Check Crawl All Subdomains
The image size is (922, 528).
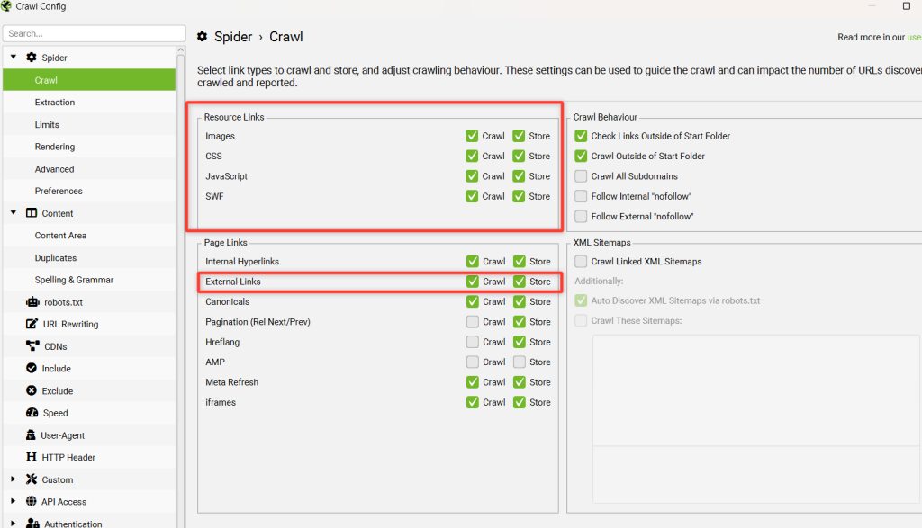[581, 175]
